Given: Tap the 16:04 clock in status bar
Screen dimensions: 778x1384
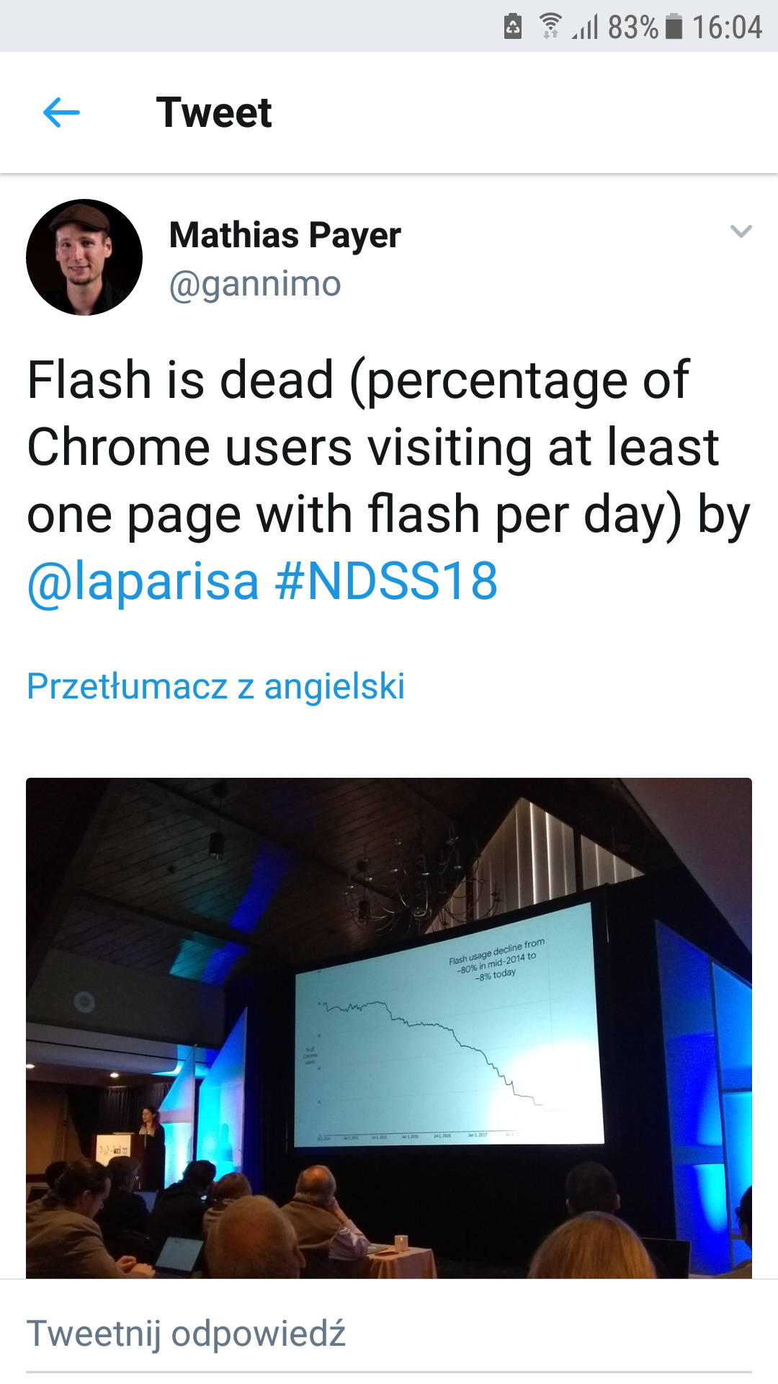Looking at the screenshot, I should [726, 27].
